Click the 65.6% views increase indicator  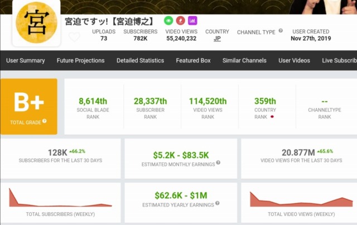coord(325,151)
